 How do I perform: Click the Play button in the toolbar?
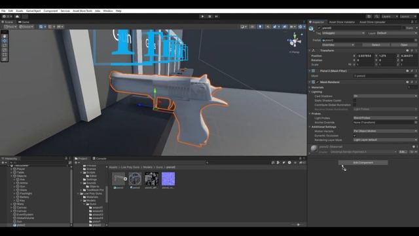tap(202, 16)
